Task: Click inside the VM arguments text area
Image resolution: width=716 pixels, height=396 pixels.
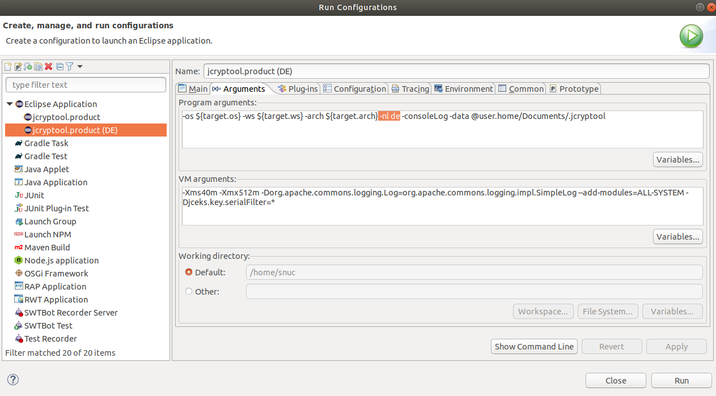Action: (x=442, y=206)
